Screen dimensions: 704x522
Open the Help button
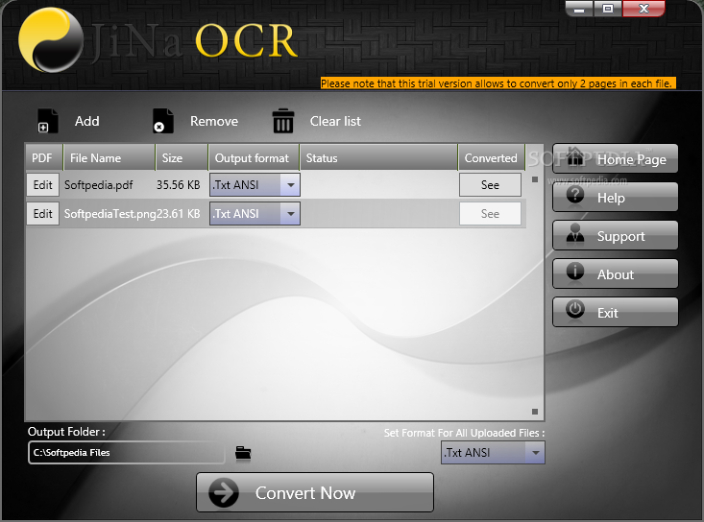pos(615,197)
